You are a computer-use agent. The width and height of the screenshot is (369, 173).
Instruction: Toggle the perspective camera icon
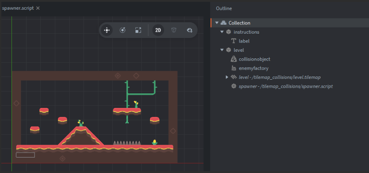coord(174,30)
